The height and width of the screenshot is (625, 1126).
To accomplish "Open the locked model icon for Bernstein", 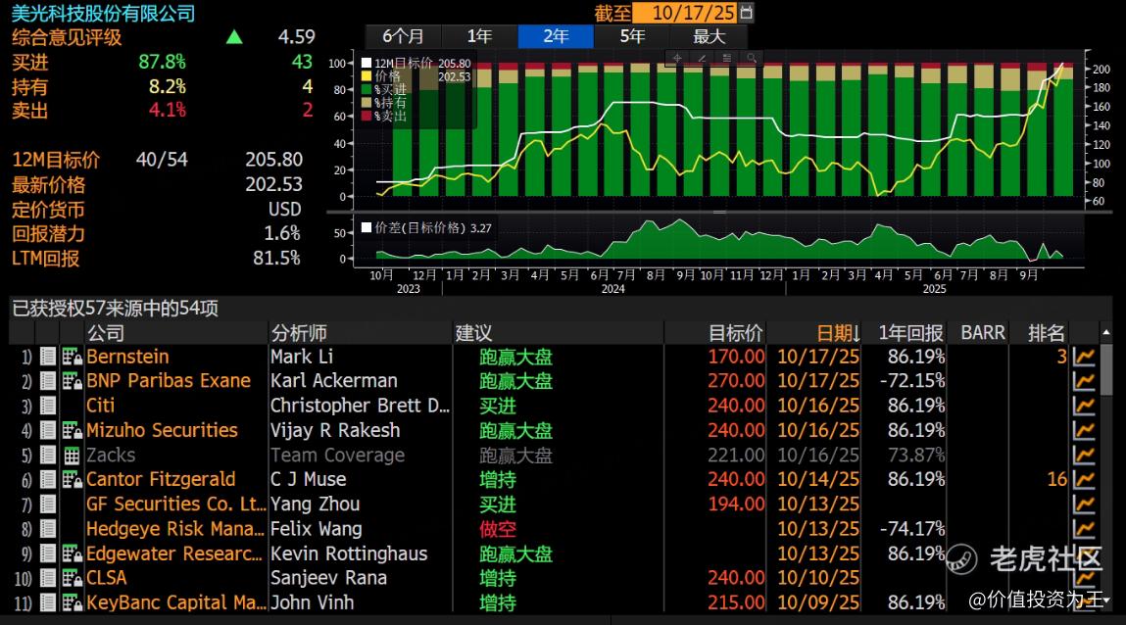I will click(72, 357).
